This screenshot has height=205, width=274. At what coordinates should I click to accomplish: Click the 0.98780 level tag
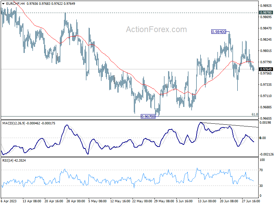pos(266,13)
